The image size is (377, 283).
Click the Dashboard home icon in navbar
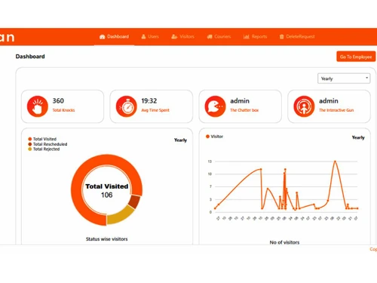click(x=102, y=37)
